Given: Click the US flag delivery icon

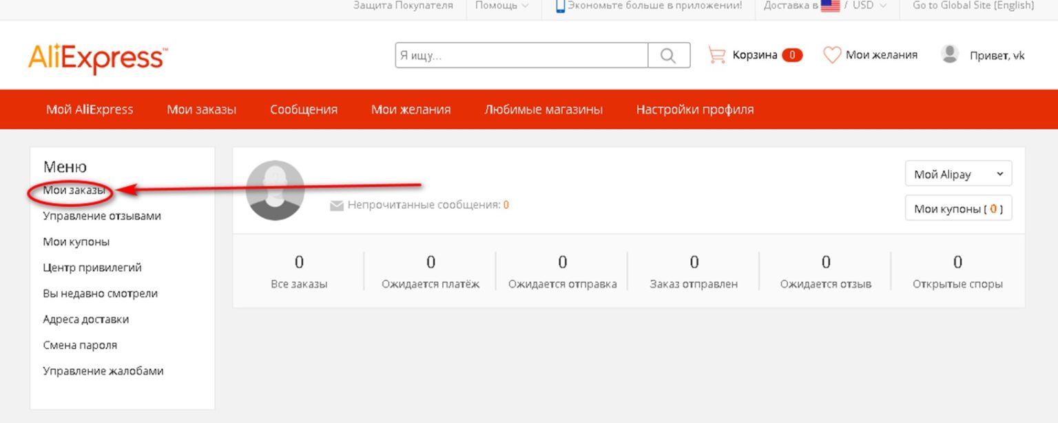Looking at the screenshot, I should [830, 6].
